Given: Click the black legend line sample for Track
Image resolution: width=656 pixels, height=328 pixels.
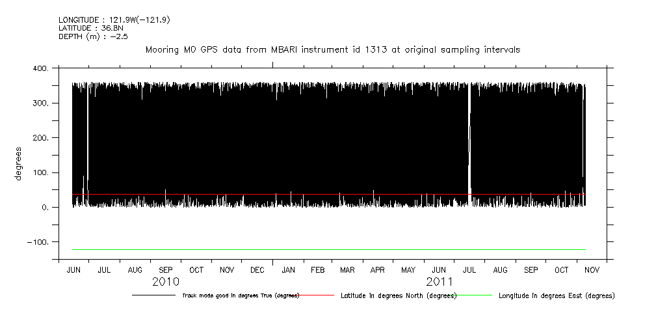Looking at the screenshot, I should 153,295.
